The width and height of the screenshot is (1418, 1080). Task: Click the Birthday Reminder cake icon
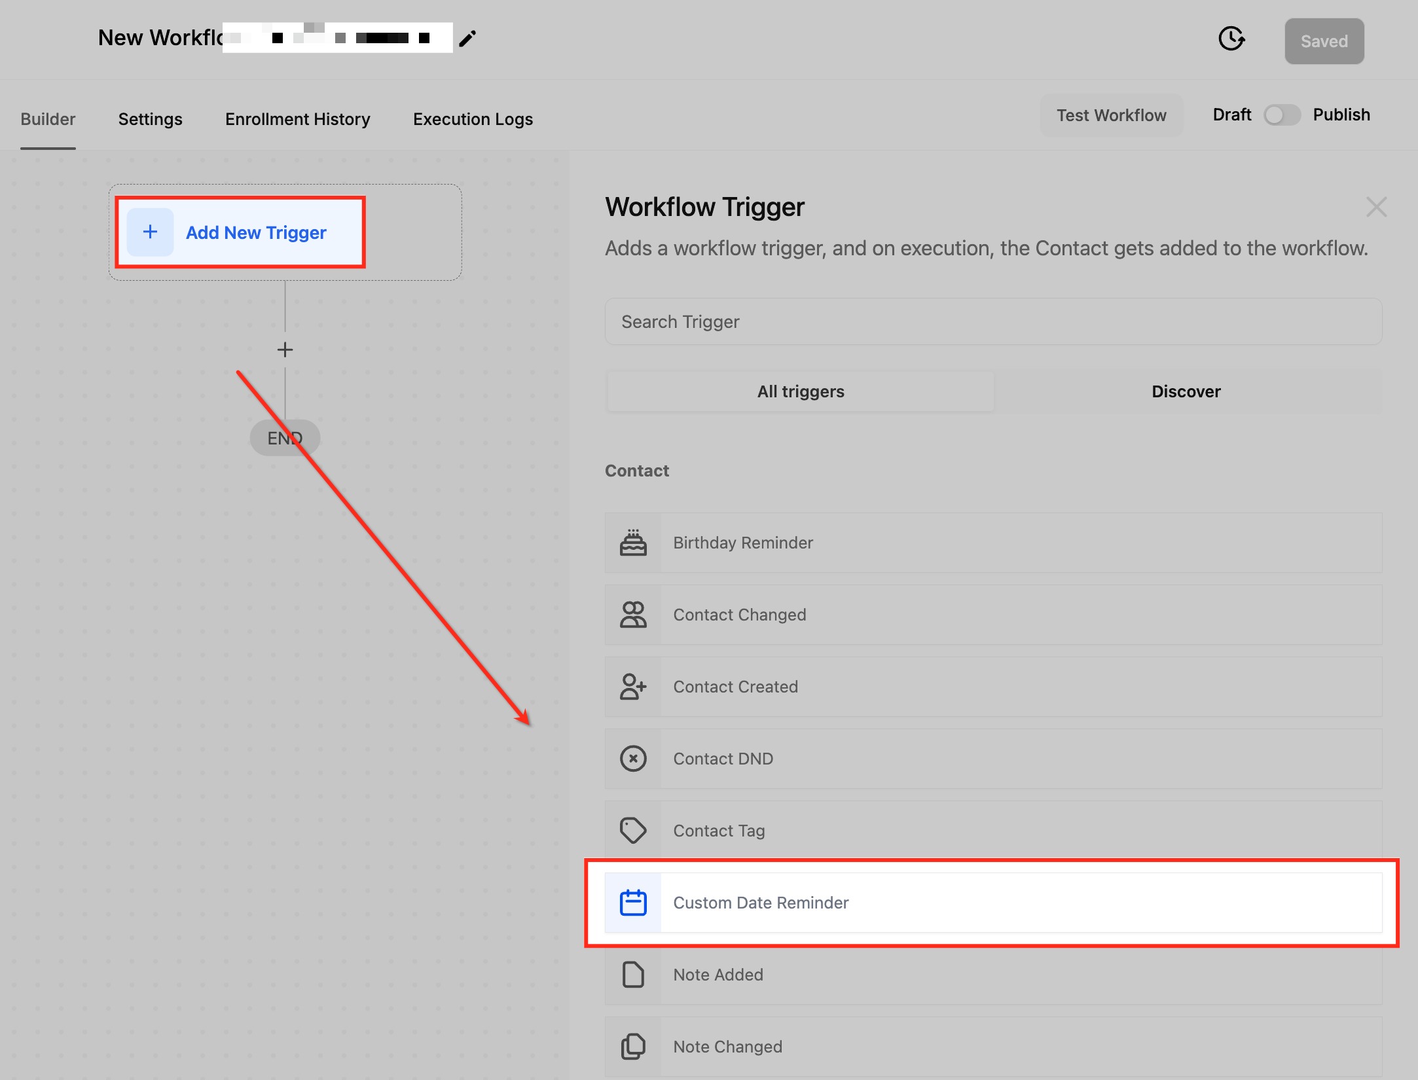[633, 543]
